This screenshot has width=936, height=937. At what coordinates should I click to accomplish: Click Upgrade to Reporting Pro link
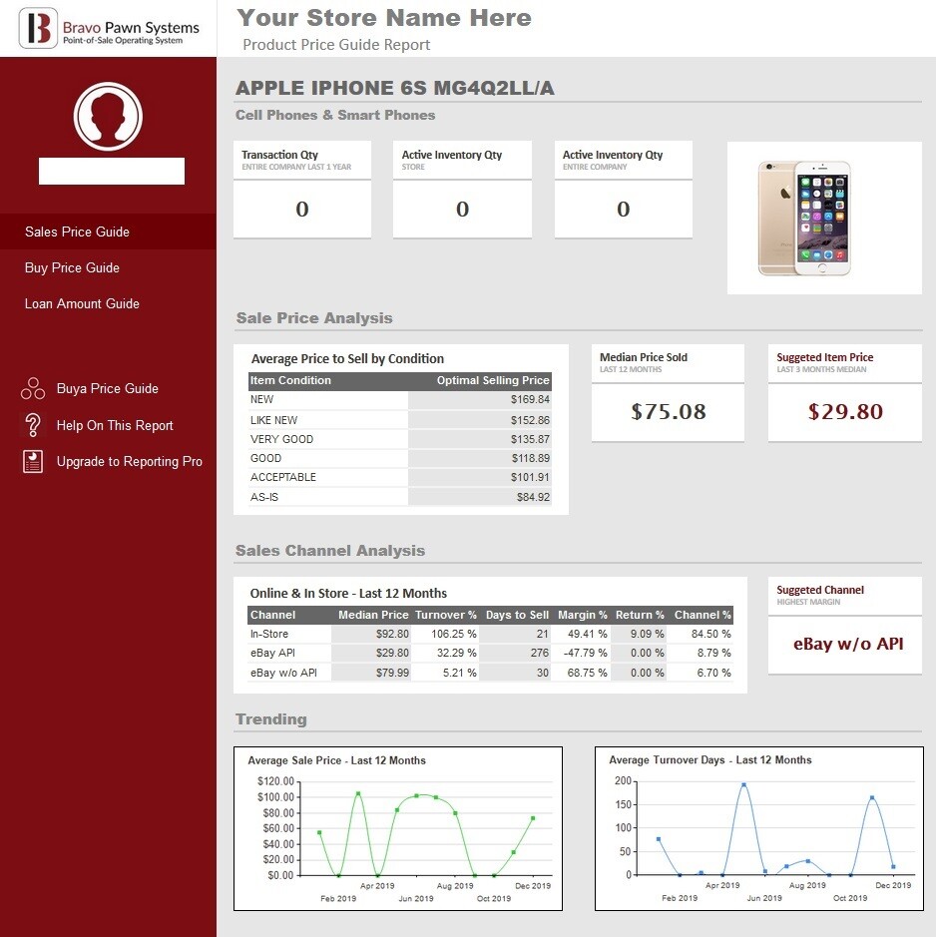129,461
